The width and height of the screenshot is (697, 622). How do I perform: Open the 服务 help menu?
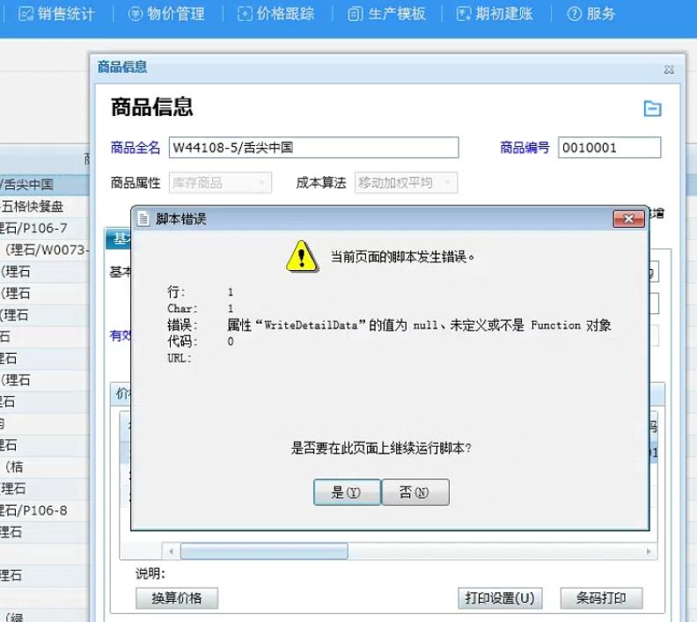(x=591, y=14)
